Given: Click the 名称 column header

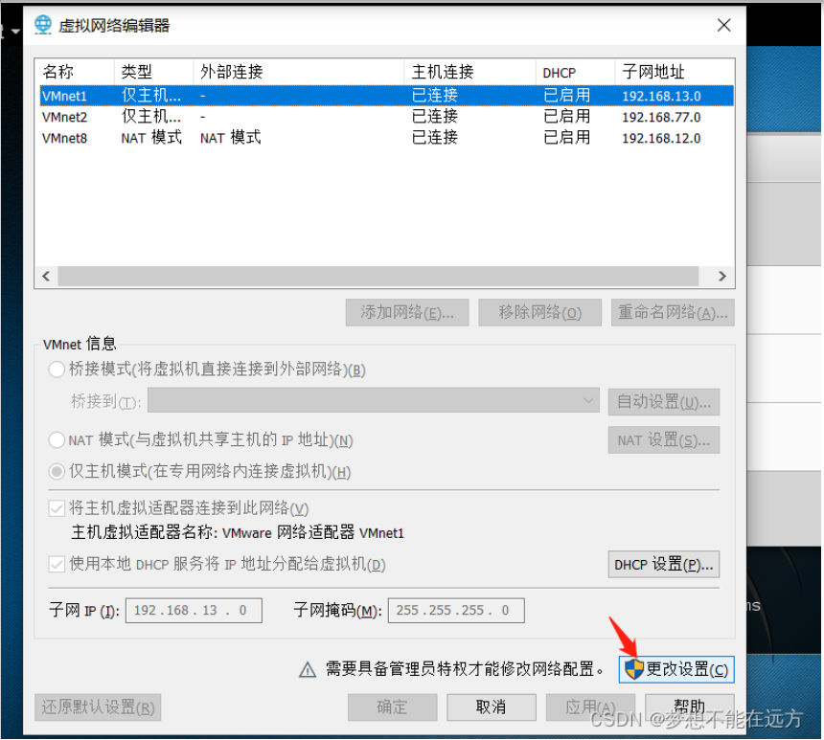Looking at the screenshot, I should [75, 72].
